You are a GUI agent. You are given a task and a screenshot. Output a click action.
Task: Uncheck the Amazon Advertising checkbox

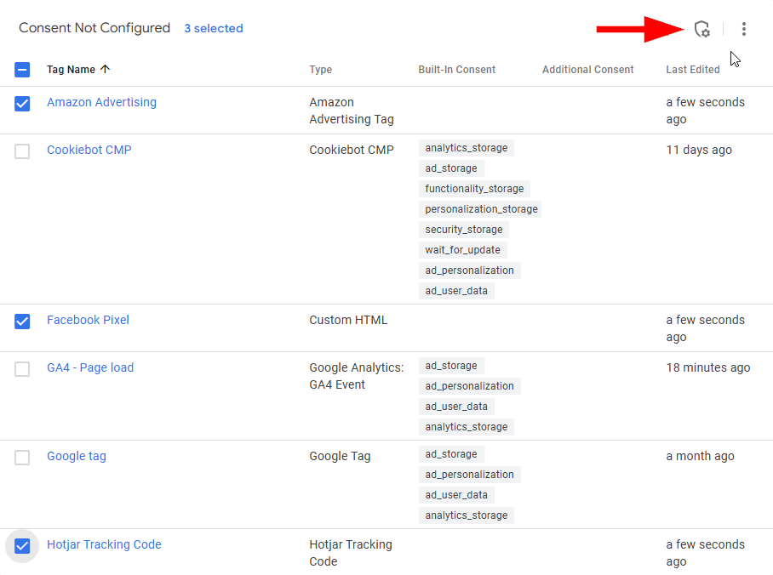point(22,104)
